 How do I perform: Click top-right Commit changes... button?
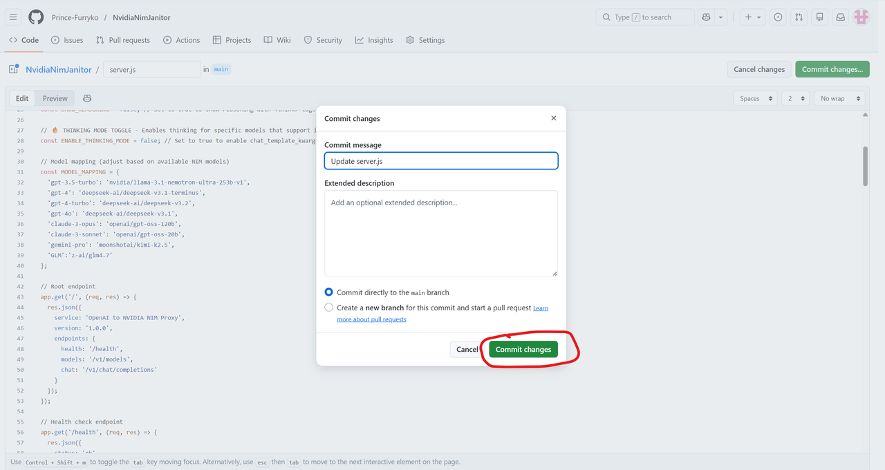pyautogui.click(x=832, y=69)
